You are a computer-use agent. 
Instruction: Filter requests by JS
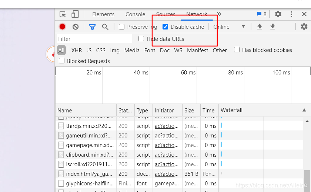pos(89,50)
